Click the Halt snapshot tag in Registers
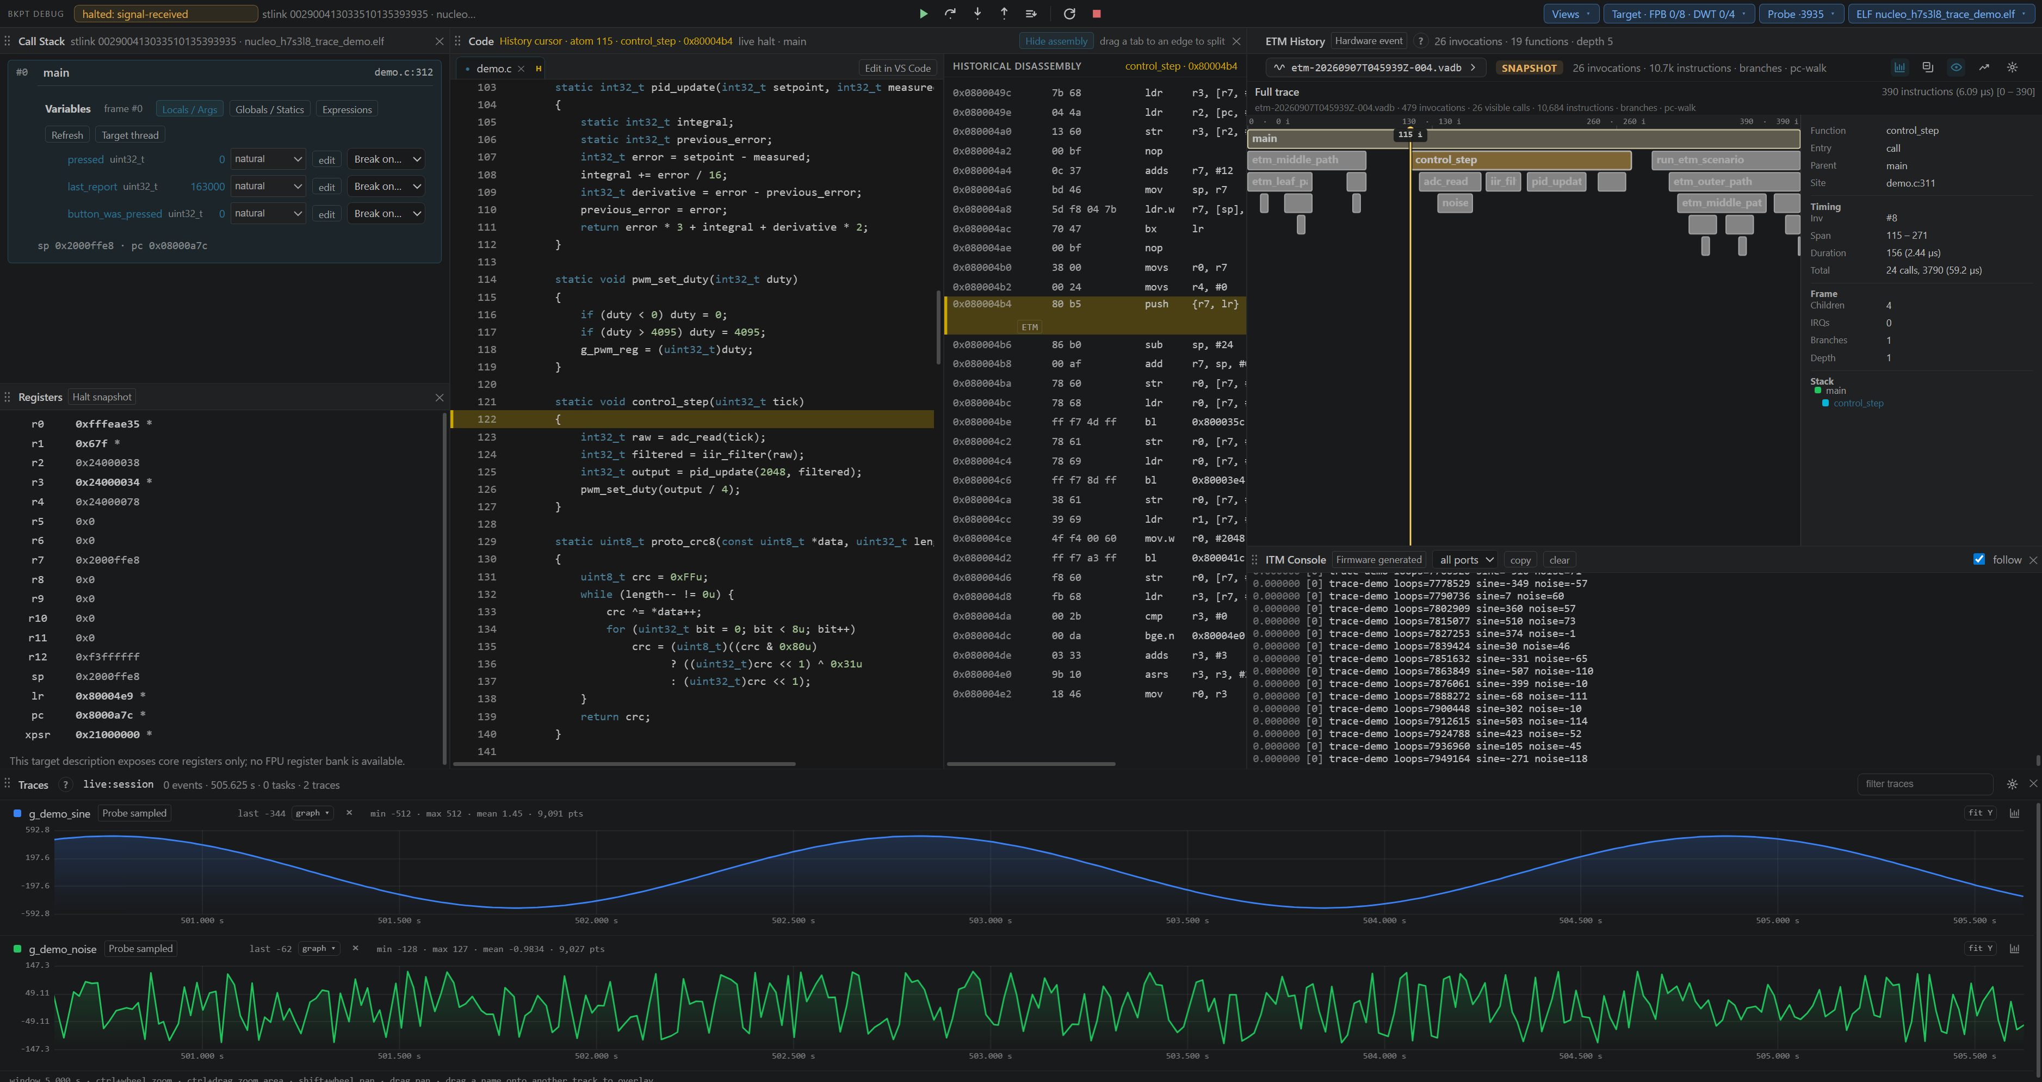Image resolution: width=2042 pixels, height=1082 pixels. tap(102, 397)
